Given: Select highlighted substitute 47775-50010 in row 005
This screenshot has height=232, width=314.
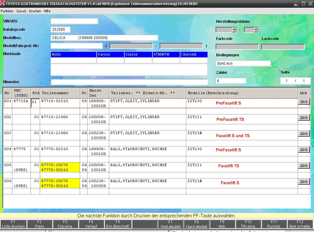Looking at the screenshot, I should coord(54,170).
